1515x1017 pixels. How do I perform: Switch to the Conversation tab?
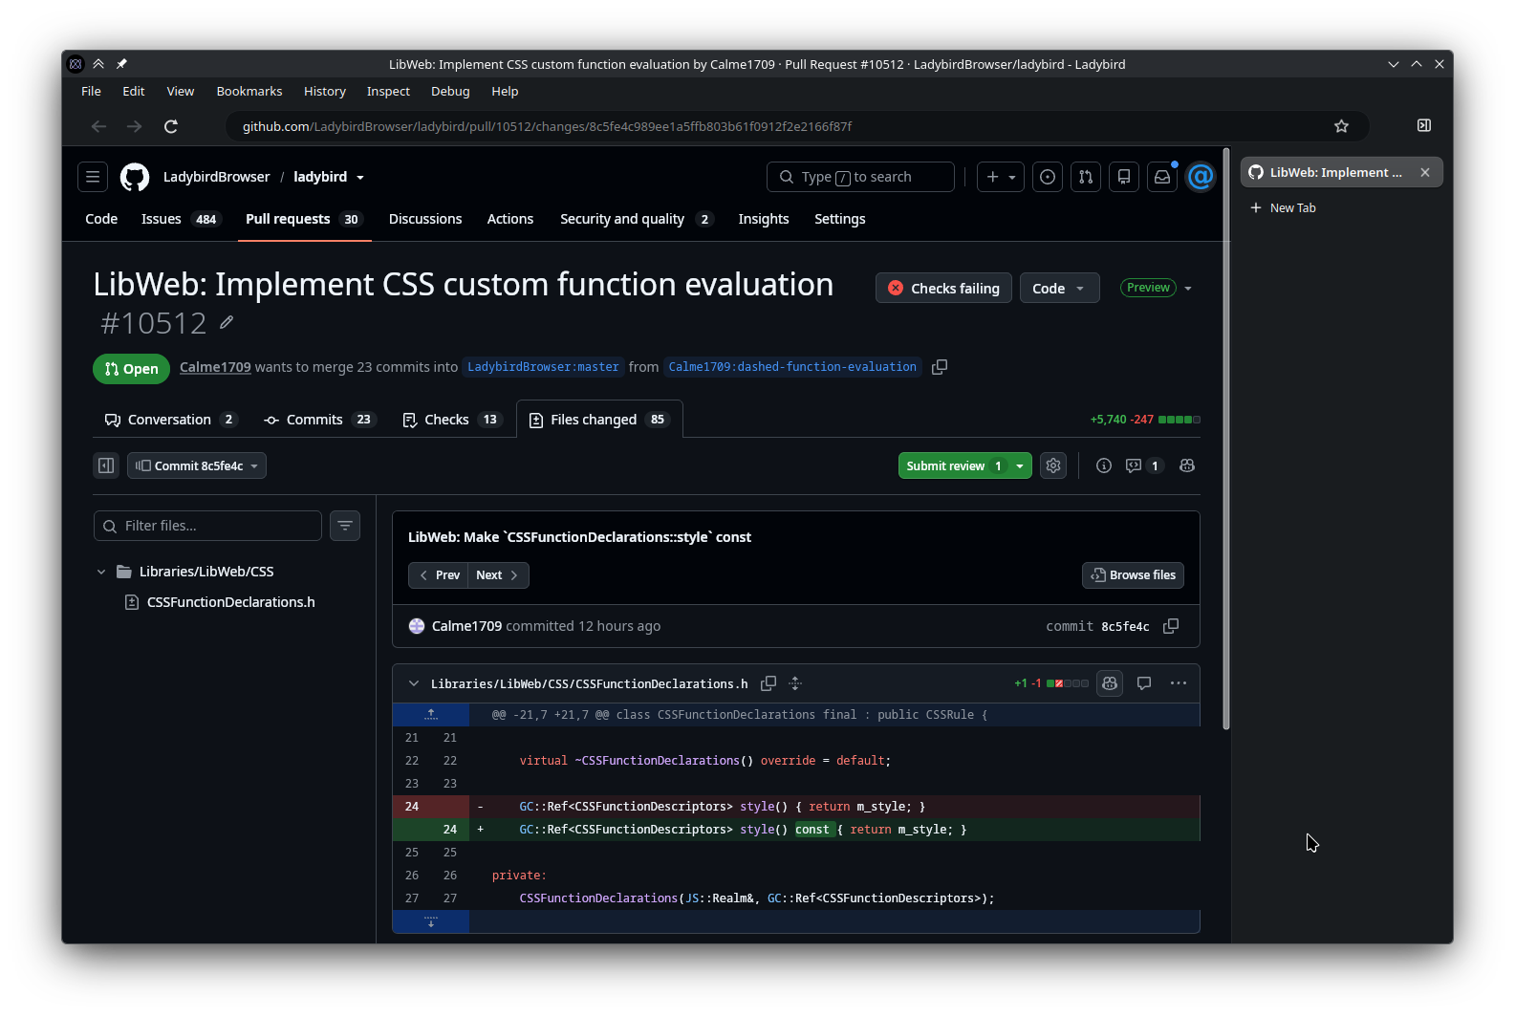(170, 420)
